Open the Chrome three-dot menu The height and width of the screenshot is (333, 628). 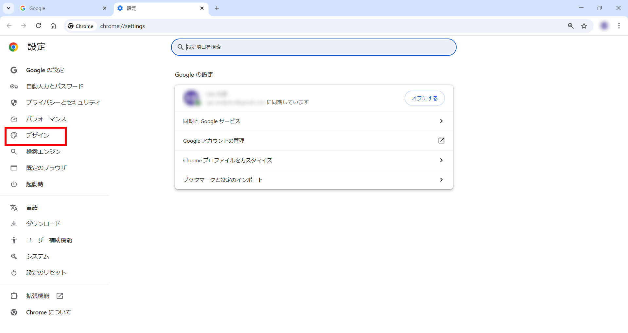pos(619,26)
